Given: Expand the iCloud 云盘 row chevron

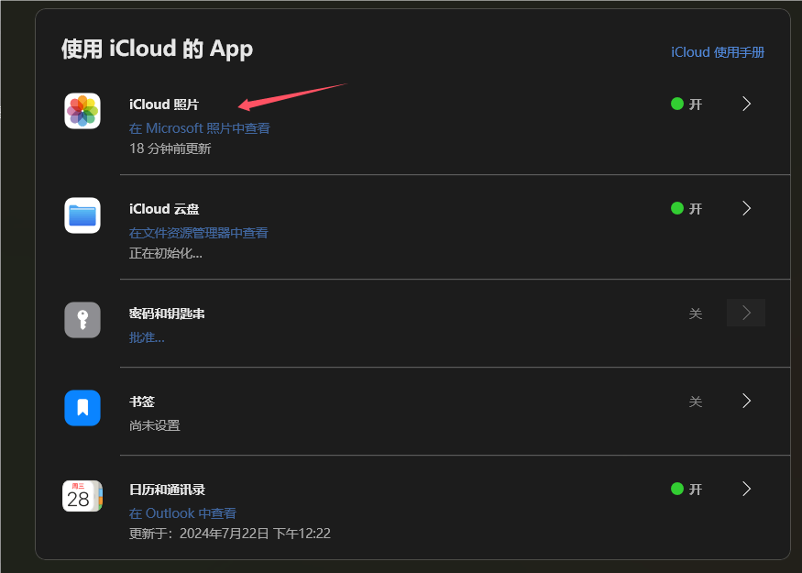Looking at the screenshot, I should point(746,208).
